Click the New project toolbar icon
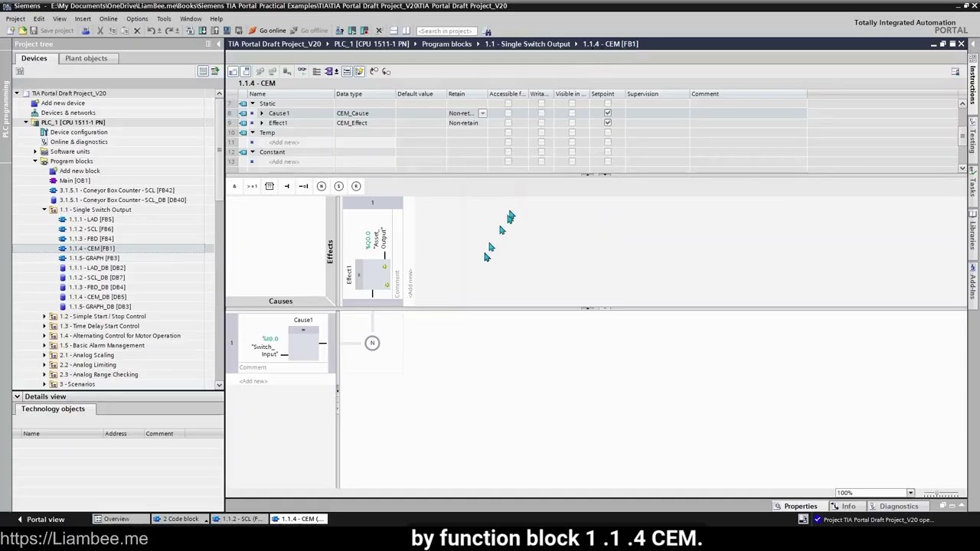The width and height of the screenshot is (980, 551). click(11, 31)
